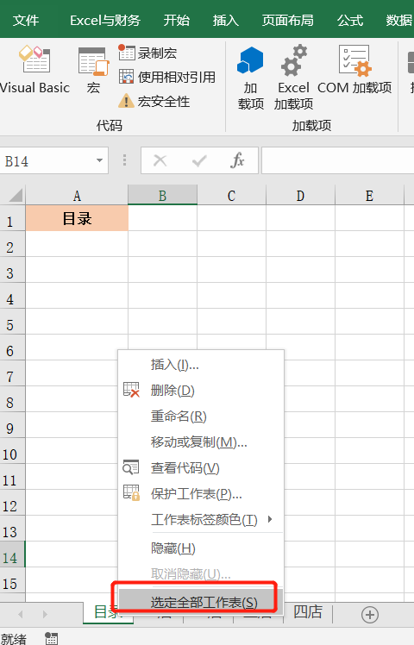Viewport: 414px width, 645px height.
Task: Click the formula bar confirm checkmark
Action: click(x=199, y=160)
